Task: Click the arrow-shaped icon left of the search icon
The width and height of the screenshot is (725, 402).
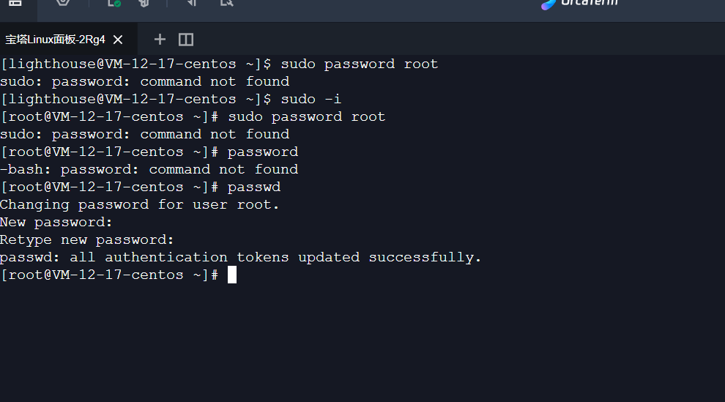Action: (192, 4)
